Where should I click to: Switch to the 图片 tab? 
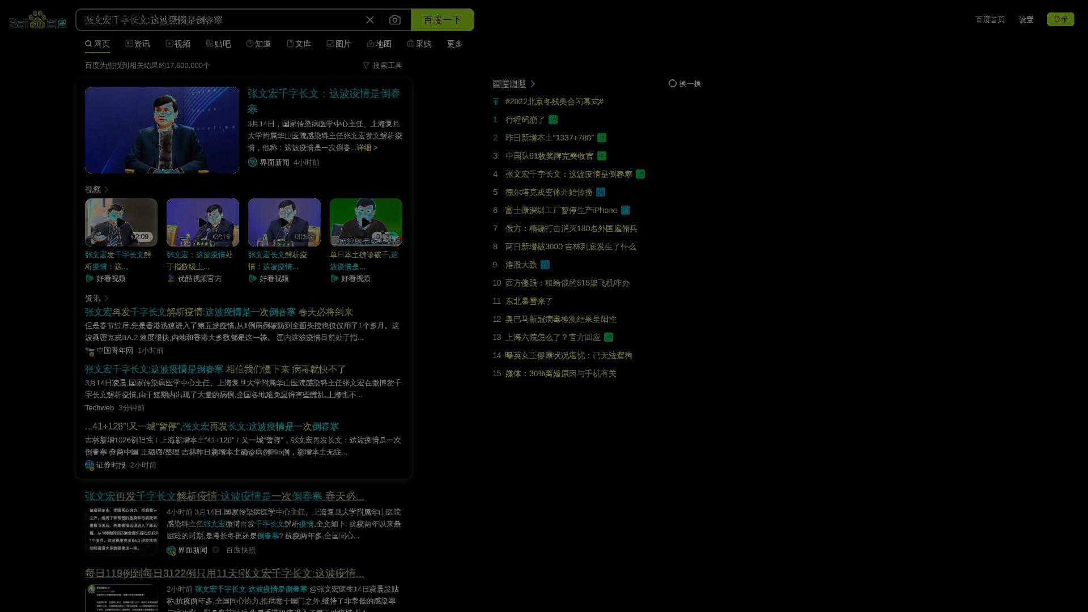pyautogui.click(x=339, y=44)
